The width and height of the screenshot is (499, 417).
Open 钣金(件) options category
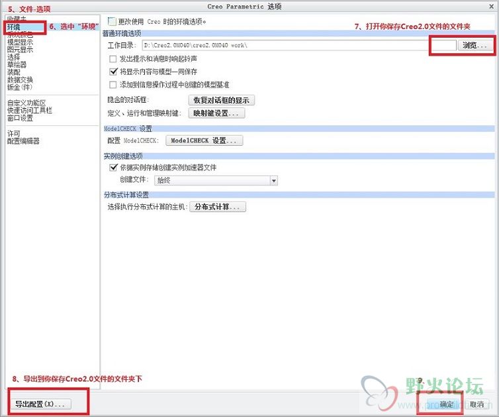[x=20, y=87]
